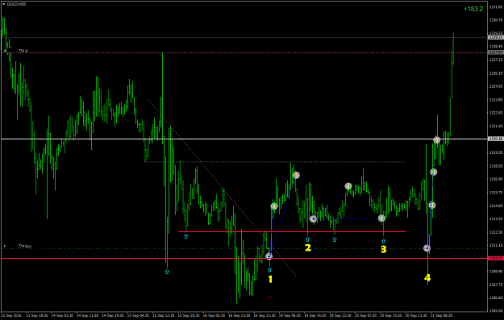Click the trade marker at 1314.60 on the final rally
This screenshot has height=320, width=504.
click(x=432, y=205)
